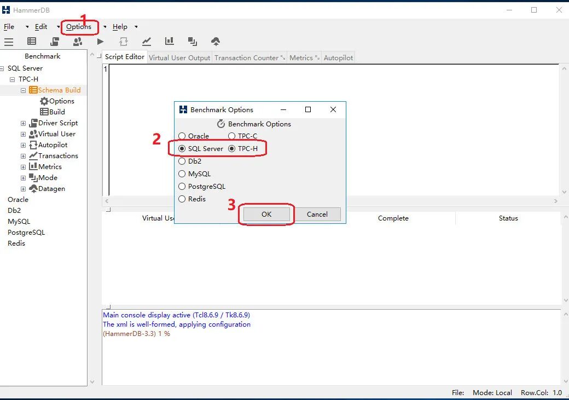Collapse the TPC-H tree node
The width and height of the screenshot is (569, 400).
click(x=13, y=79)
